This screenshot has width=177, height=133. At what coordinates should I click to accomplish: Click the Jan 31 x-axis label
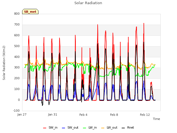point(53,114)
